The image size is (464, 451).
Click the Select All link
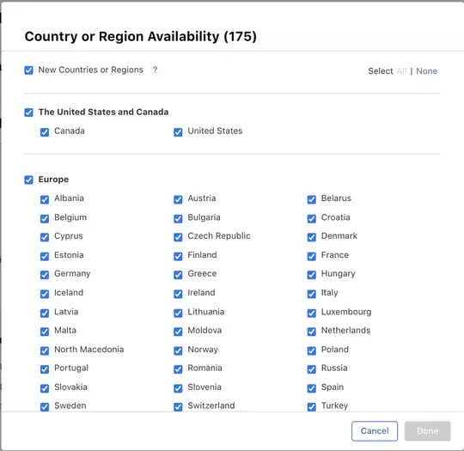401,71
